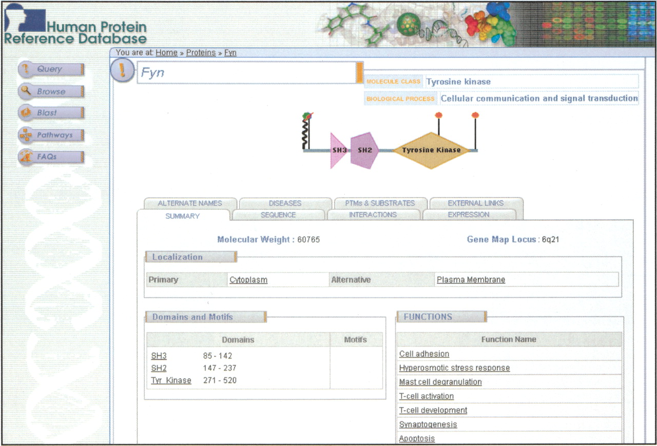Switch to the Diseases tab
Viewport: 657px width, 446px height.
(x=285, y=203)
